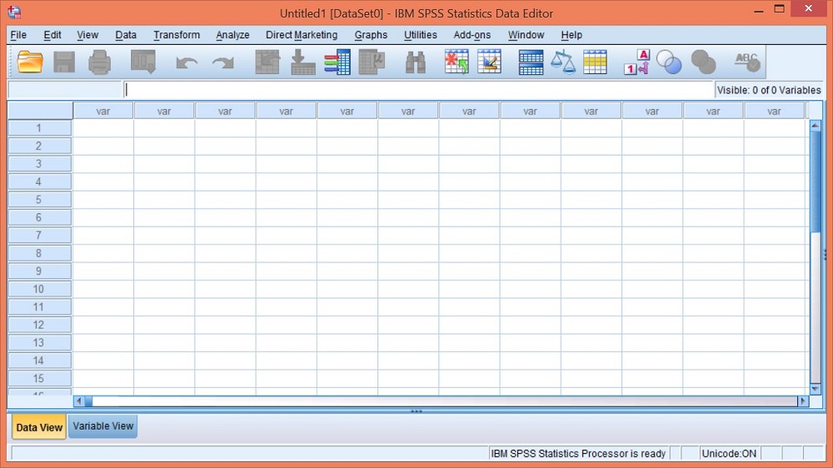Click the Weight Cases scales icon
The image size is (833, 468).
(563, 62)
